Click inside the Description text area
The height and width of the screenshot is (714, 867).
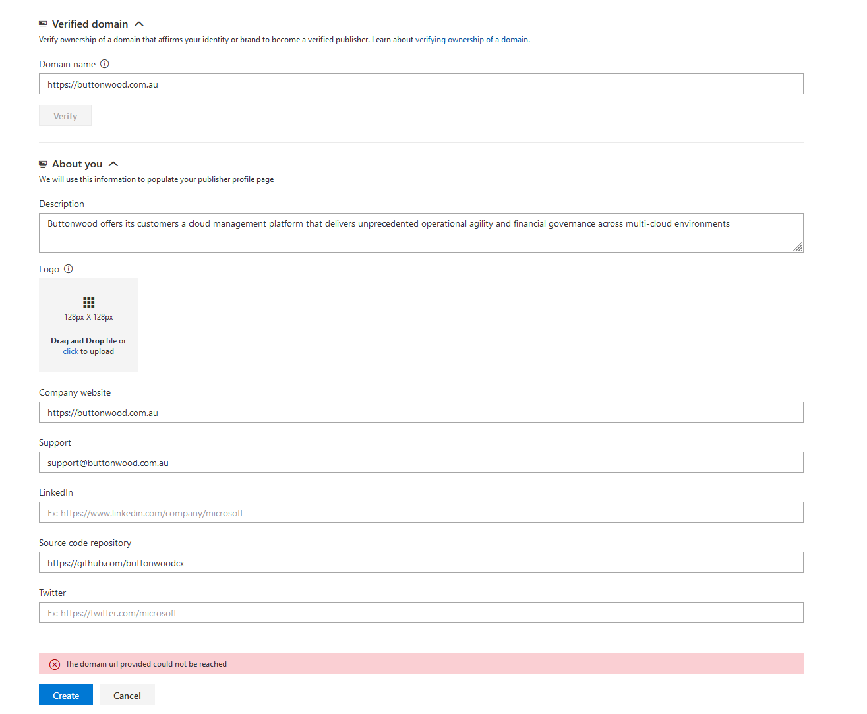(x=421, y=231)
